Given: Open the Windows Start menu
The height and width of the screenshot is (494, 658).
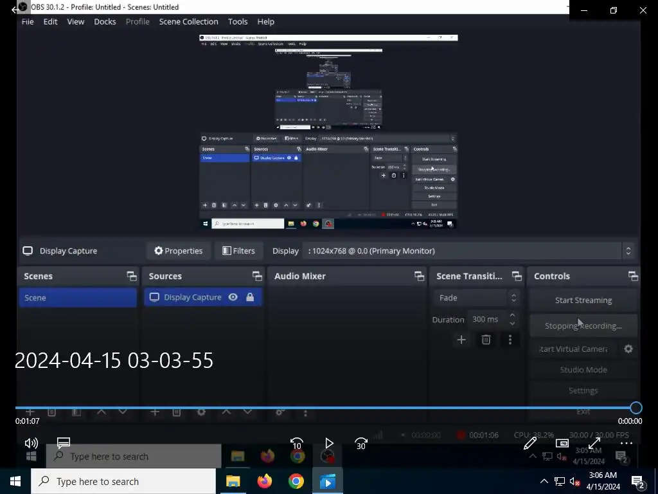Looking at the screenshot, I should [x=15, y=481].
